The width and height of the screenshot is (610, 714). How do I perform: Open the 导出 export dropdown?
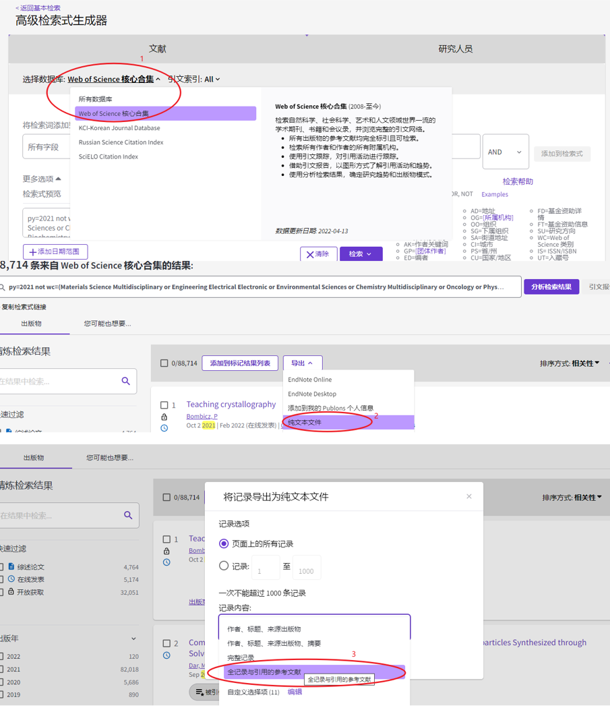tap(302, 363)
